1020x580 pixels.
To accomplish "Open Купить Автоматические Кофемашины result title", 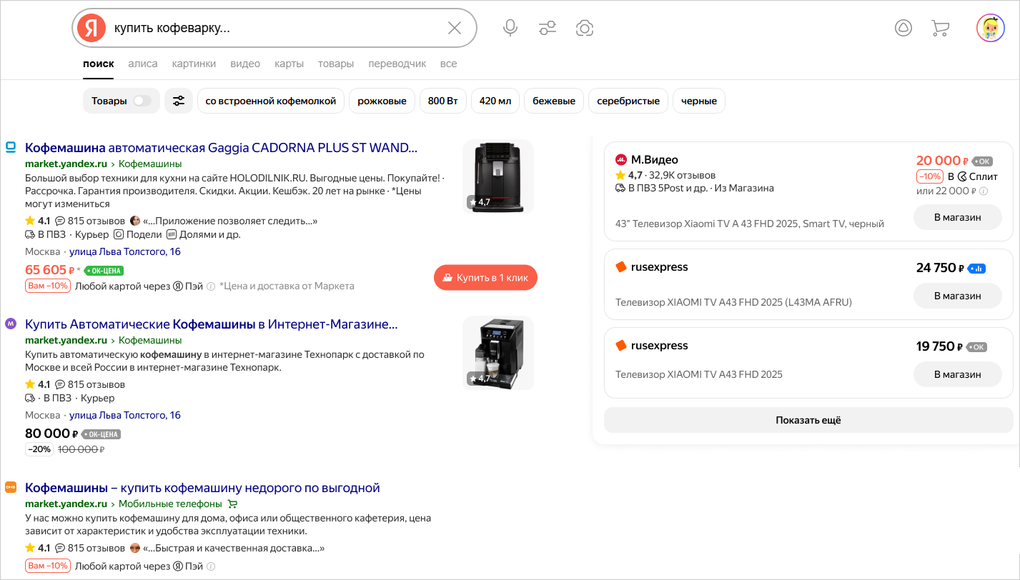I will [212, 324].
